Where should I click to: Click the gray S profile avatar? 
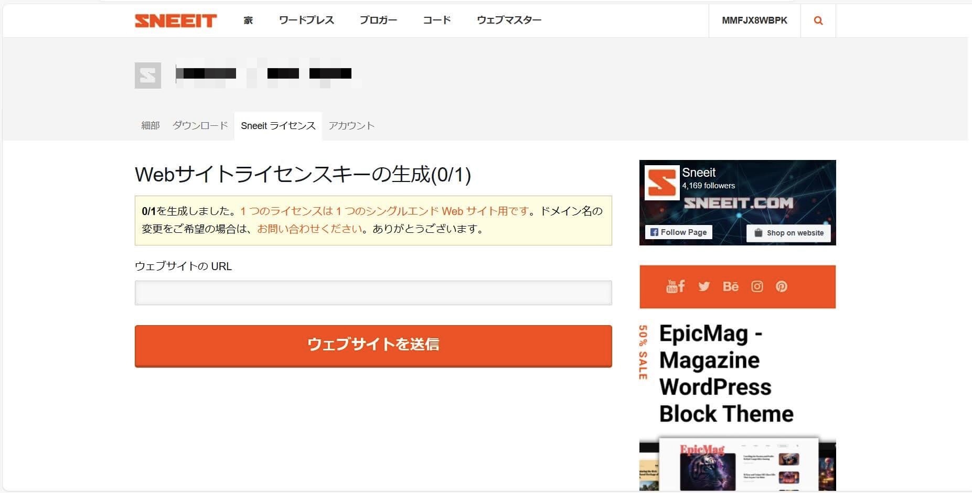pyautogui.click(x=148, y=76)
